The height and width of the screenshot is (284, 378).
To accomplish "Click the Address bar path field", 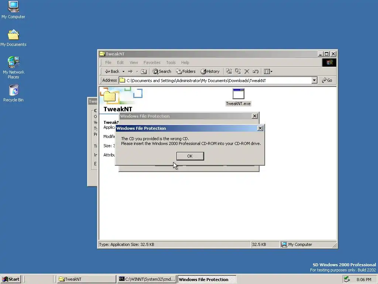I will (x=218, y=80).
